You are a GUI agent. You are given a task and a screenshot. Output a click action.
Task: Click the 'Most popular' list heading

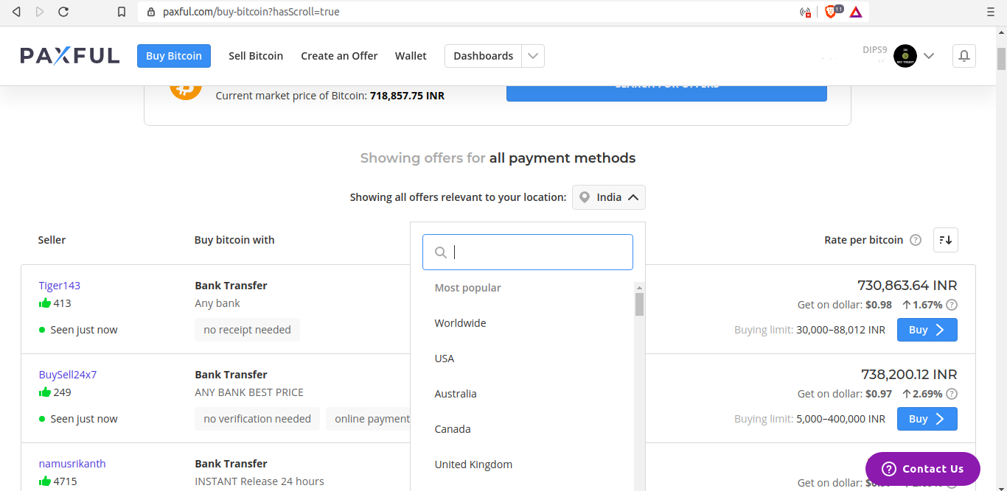(467, 288)
